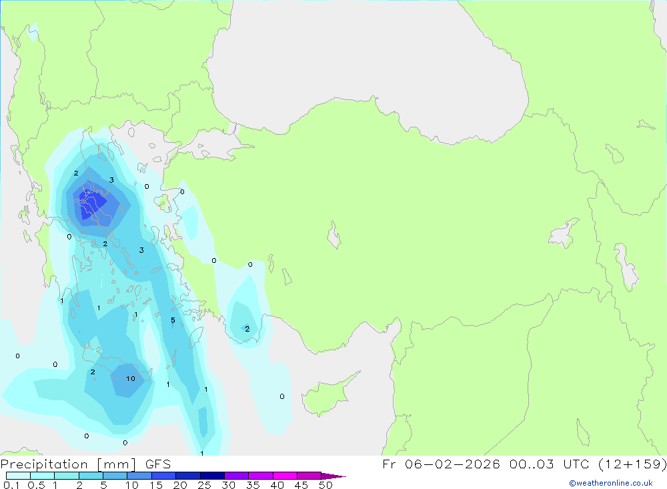Click the '10' precipitation value on the map
This screenshot has height=489, width=667.
pos(131,378)
